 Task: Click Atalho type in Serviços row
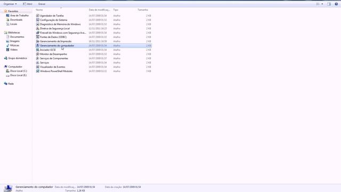pos(117,63)
